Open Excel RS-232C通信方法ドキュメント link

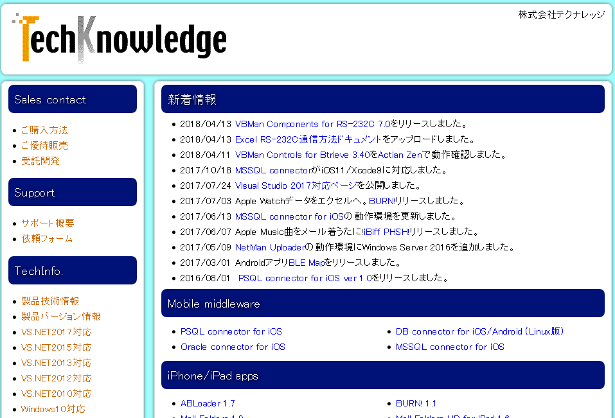click(x=308, y=139)
